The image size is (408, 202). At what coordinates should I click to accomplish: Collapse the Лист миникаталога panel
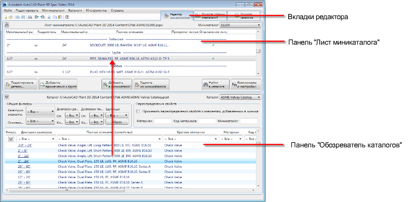(x=7, y=25)
